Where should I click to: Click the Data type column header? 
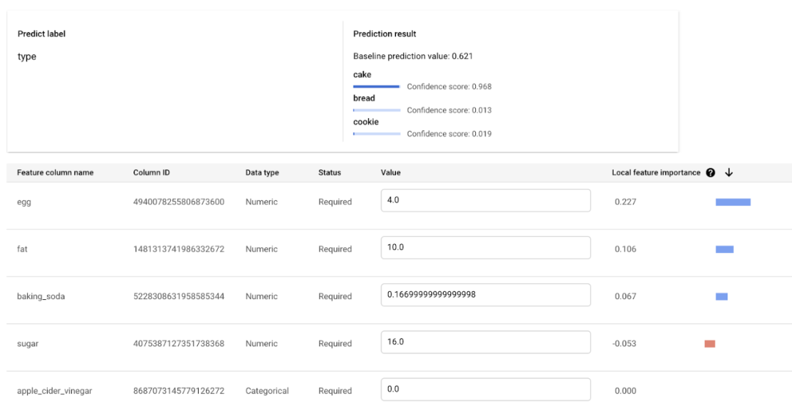pyautogui.click(x=262, y=173)
